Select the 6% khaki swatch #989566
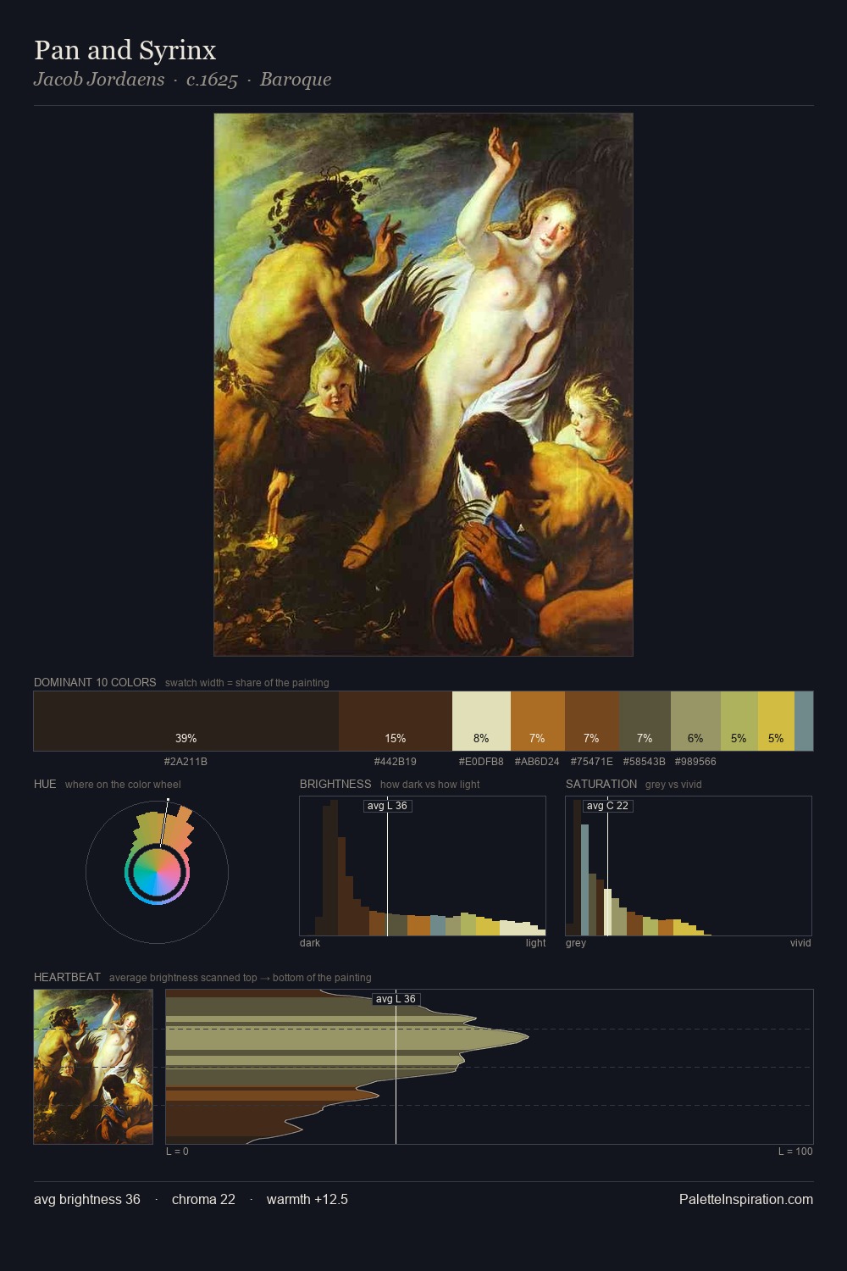The image size is (847, 1271). [x=695, y=721]
